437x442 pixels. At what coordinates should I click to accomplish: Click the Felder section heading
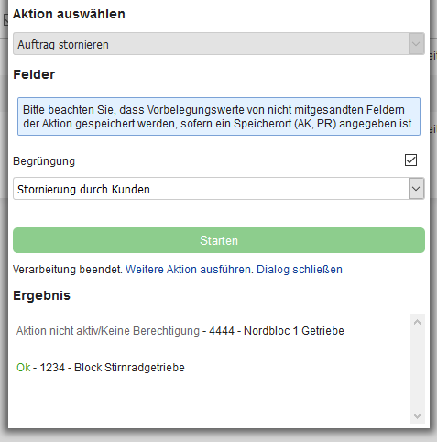coord(34,74)
